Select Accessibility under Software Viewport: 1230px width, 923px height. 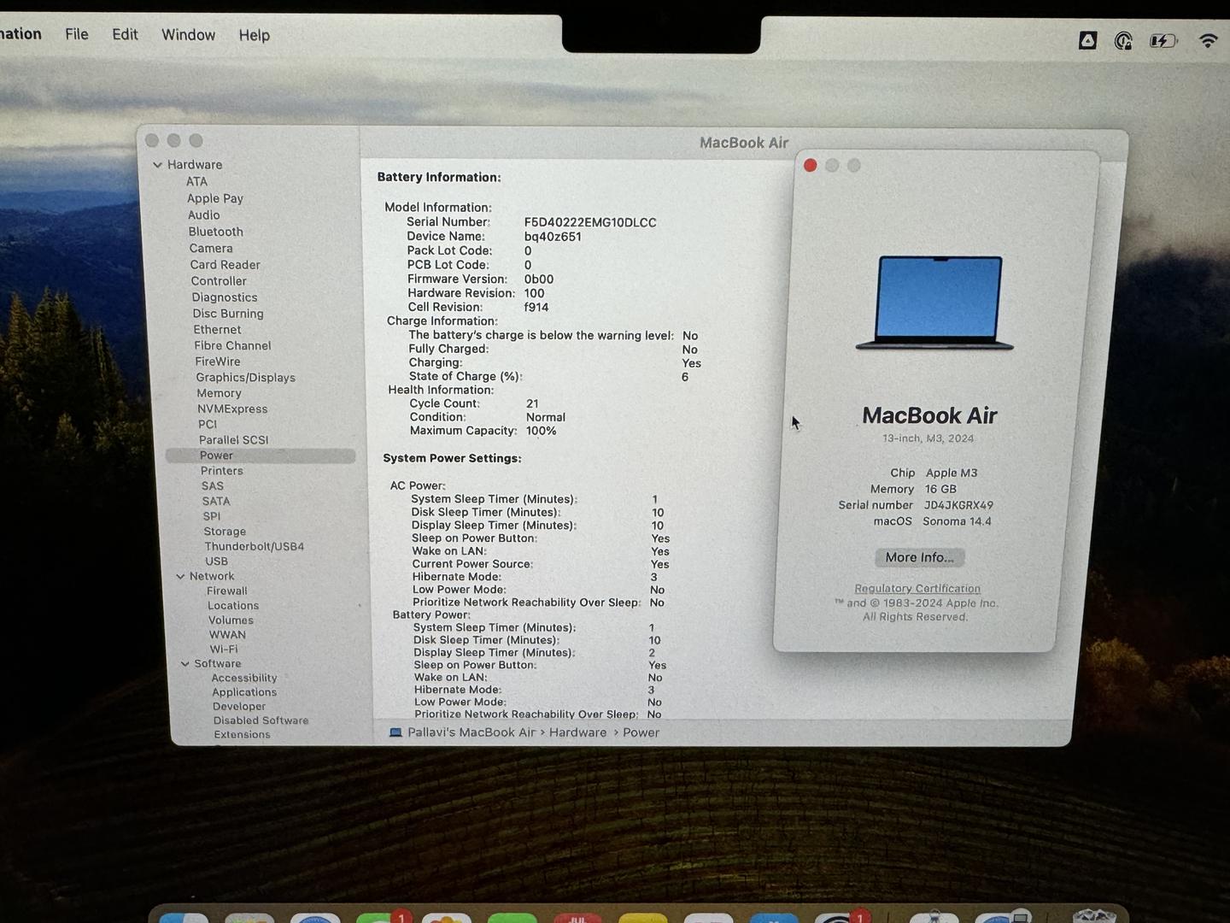pos(244,679)
